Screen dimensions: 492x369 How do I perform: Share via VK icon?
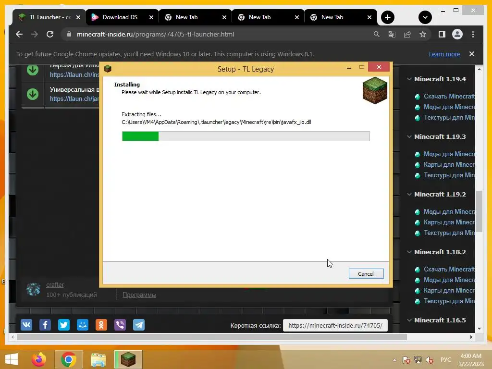click(26, 325)
